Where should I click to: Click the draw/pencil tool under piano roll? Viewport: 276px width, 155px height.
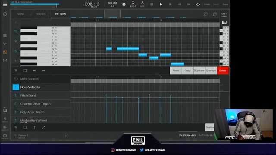pos(16,71)
